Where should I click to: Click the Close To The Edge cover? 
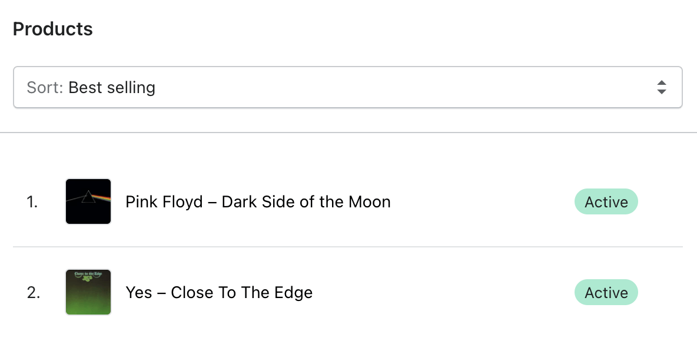coord(88,292)
